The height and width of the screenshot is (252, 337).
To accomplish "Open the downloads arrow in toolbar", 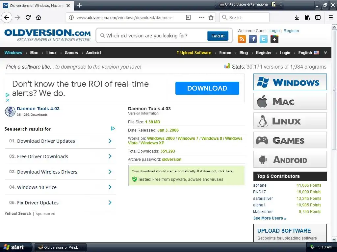I will [x=297, y=17].
